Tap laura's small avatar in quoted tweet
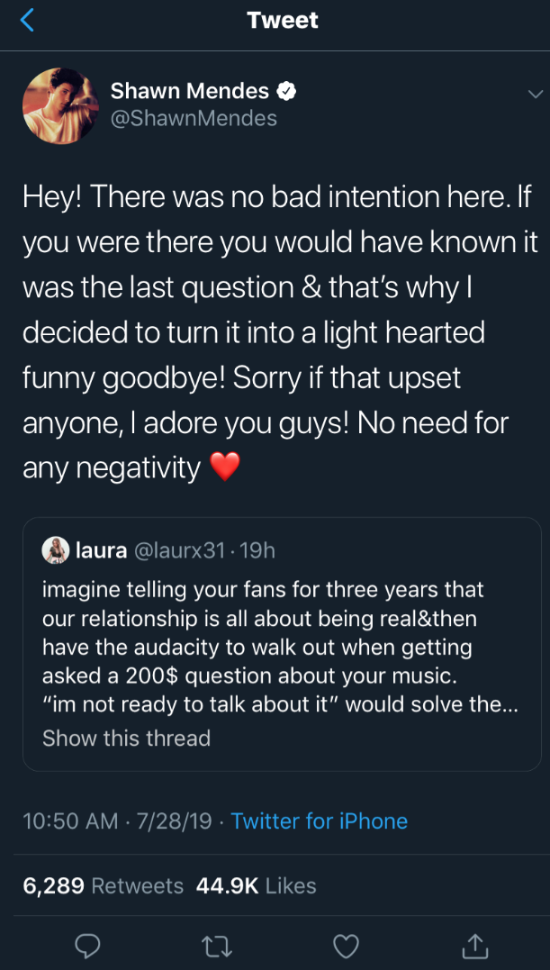550x970 pixels. (56, 550)
